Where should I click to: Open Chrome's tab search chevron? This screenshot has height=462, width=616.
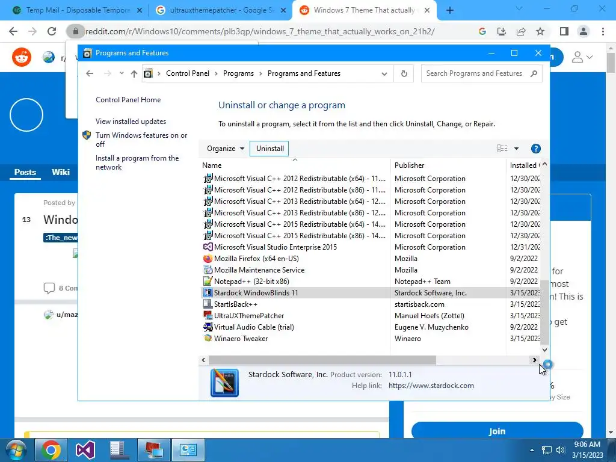click(519, 8)
